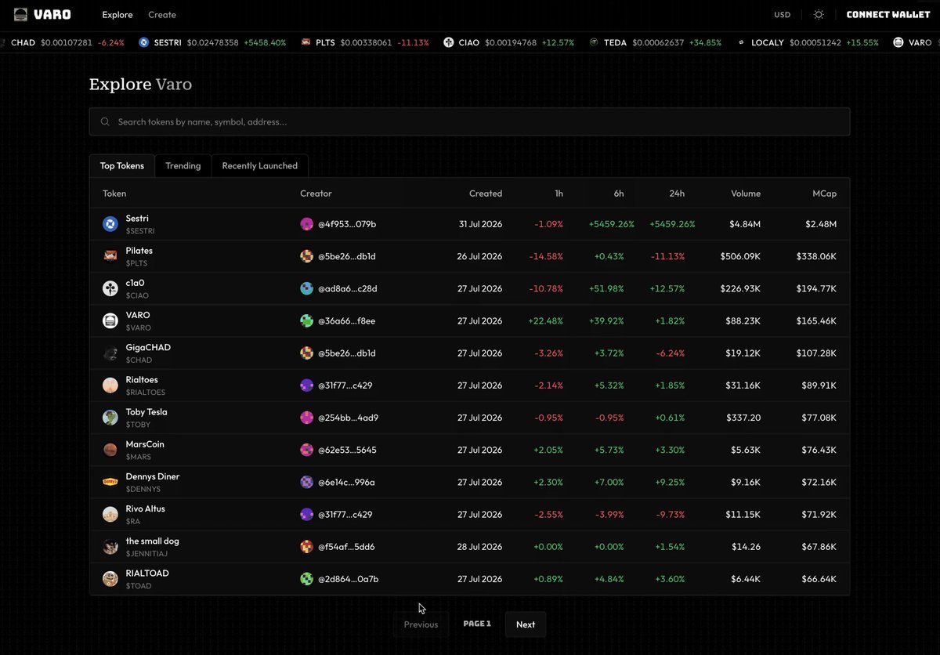This screenshot has width=940, height=655.
Task: Switch to the Trending tab
Action: pos(183,166)
